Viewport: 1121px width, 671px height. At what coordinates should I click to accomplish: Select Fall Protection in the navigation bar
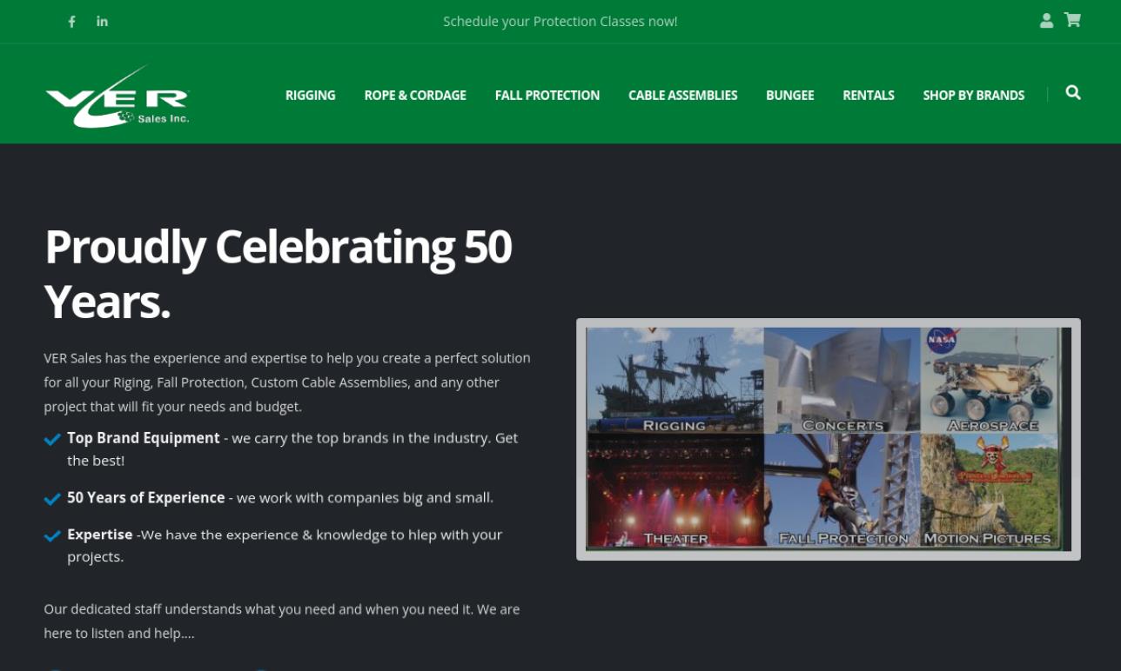tap(547, 96)
